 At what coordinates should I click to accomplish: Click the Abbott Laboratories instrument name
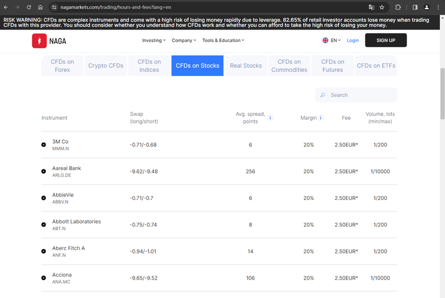77,222
